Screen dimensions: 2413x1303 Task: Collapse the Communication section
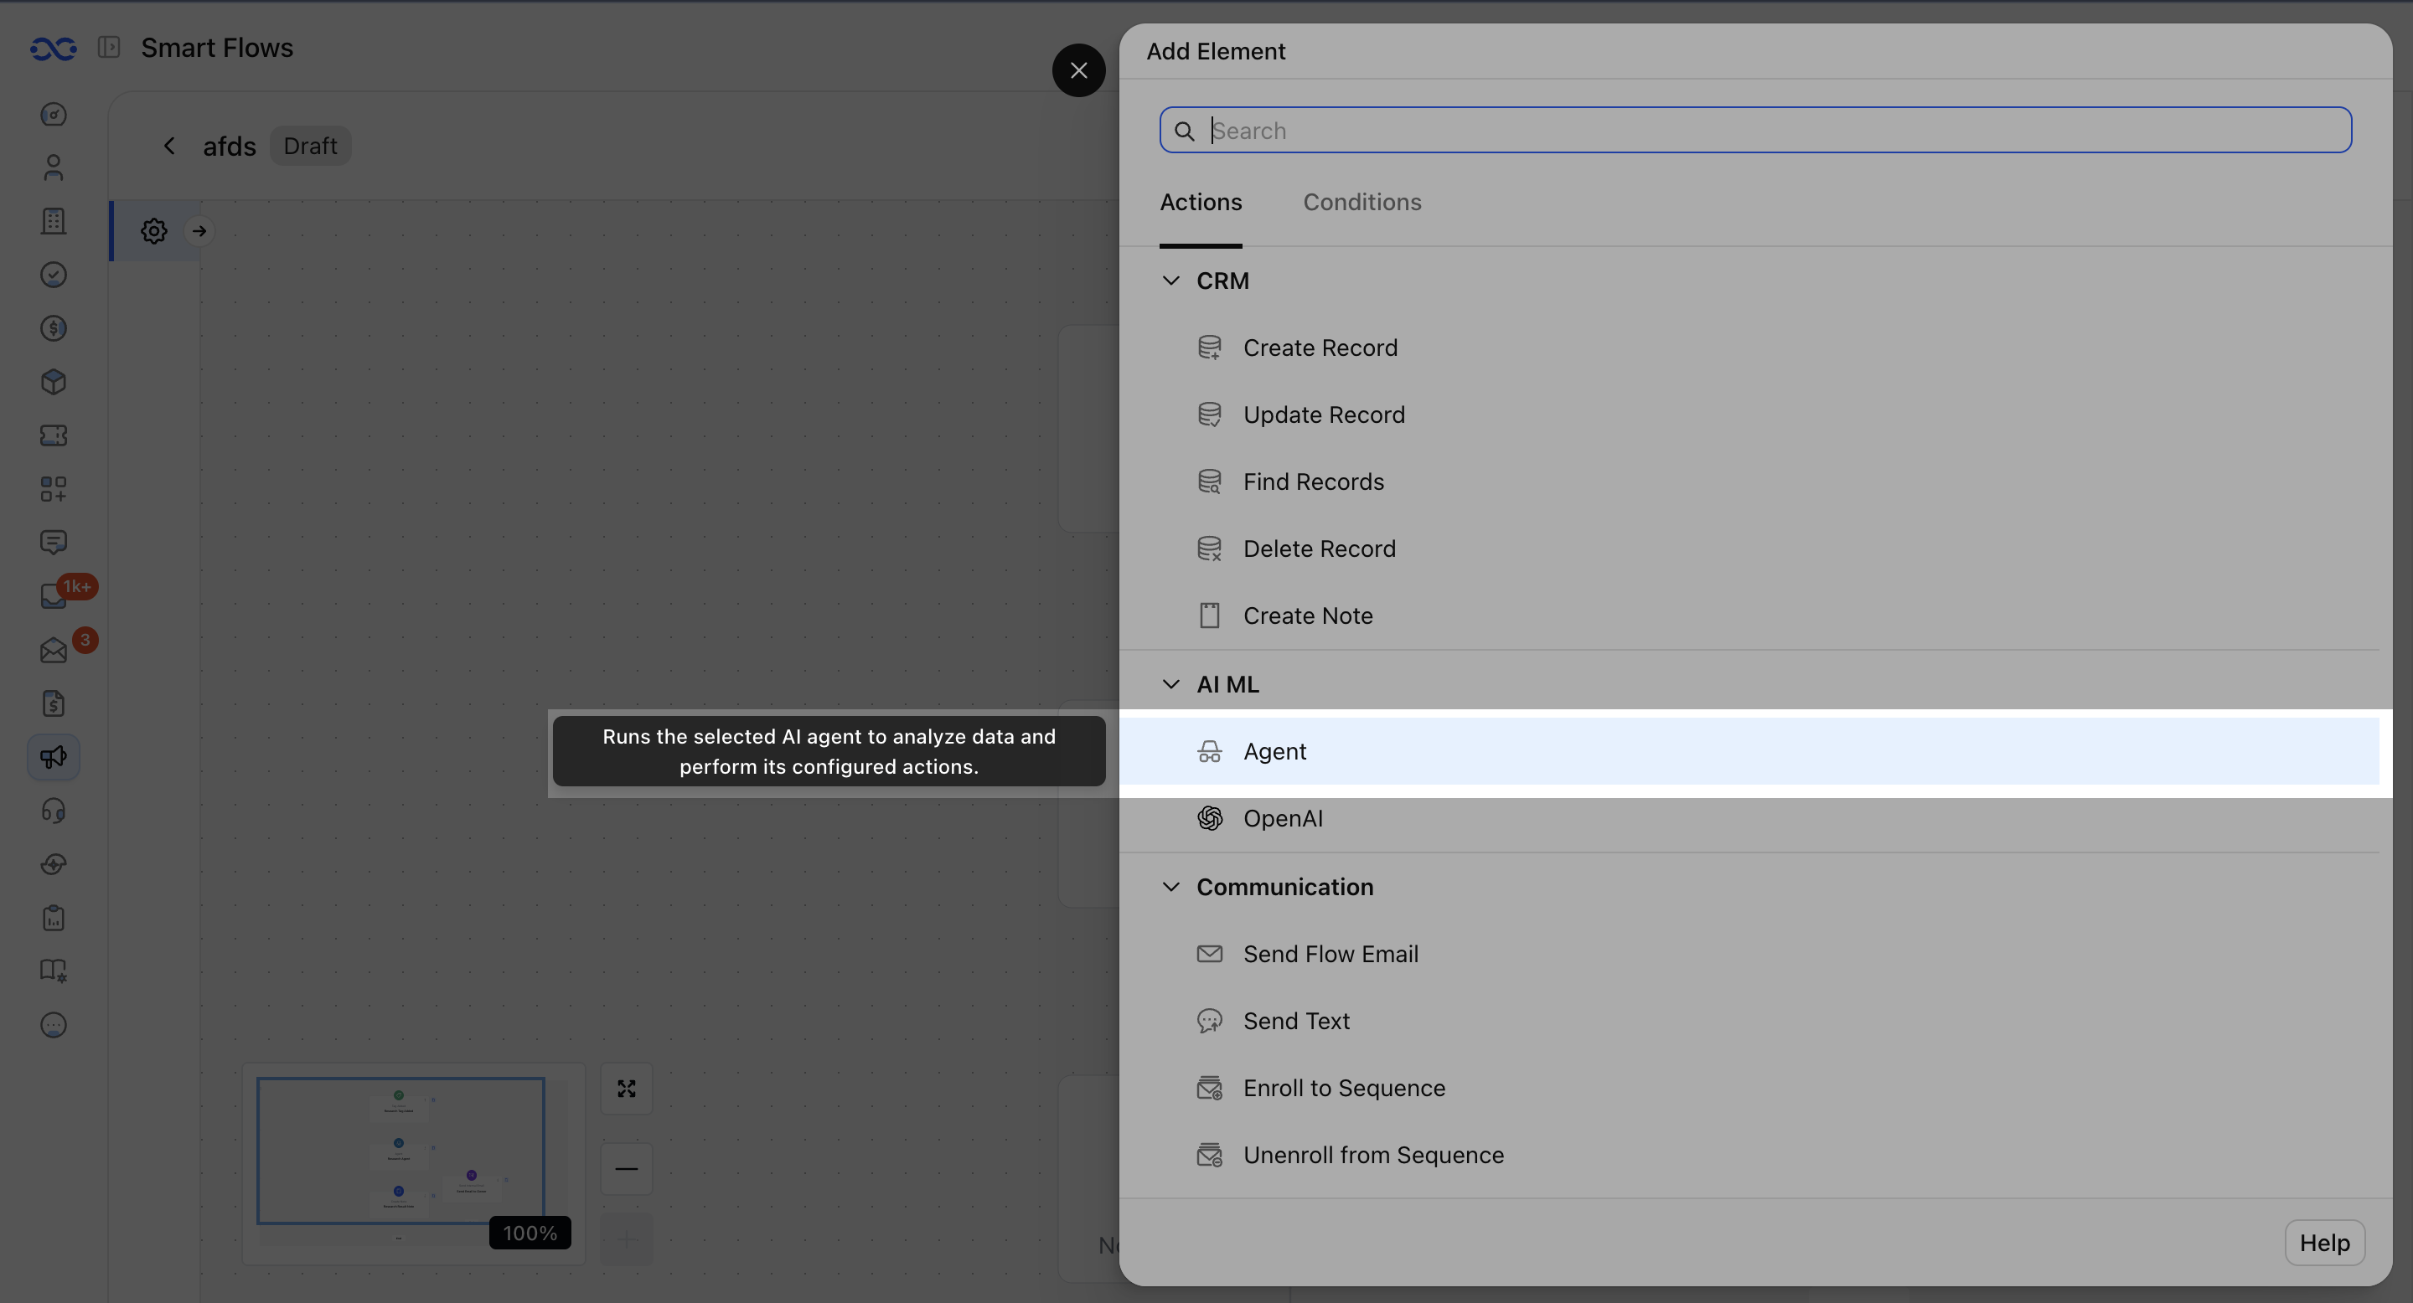coord(1171,887)
